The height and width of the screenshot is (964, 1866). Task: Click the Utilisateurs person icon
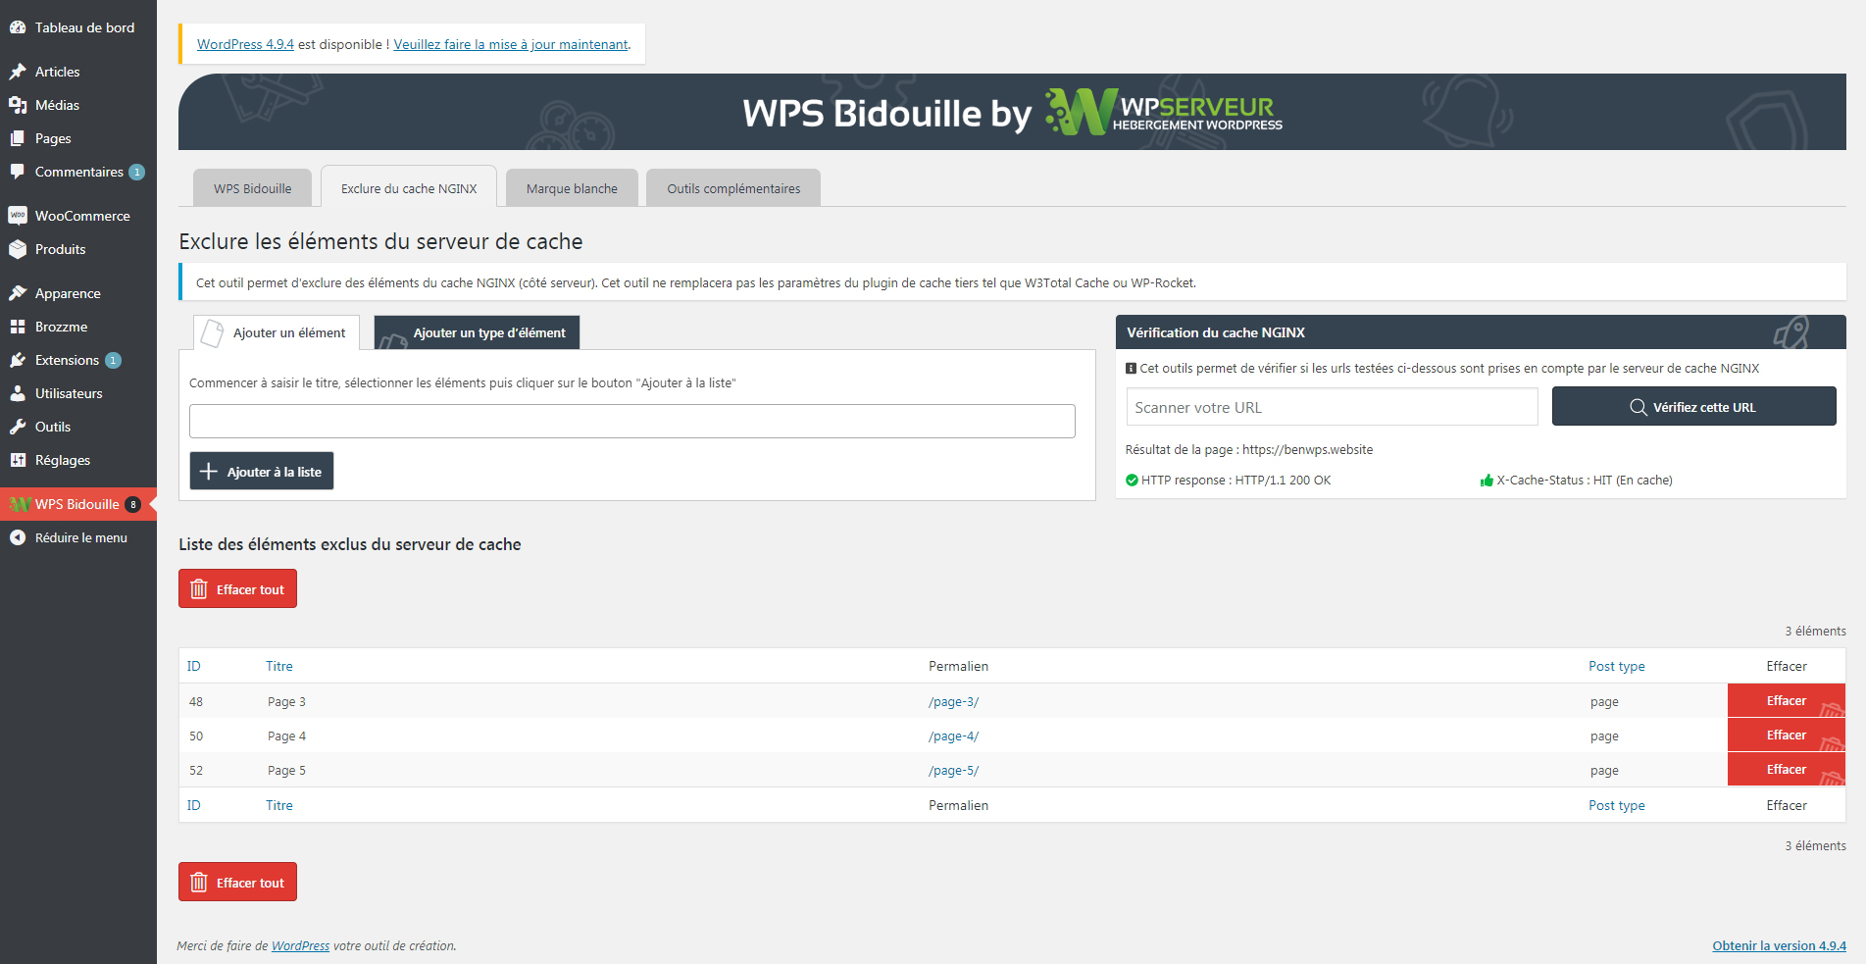(18, 393)
